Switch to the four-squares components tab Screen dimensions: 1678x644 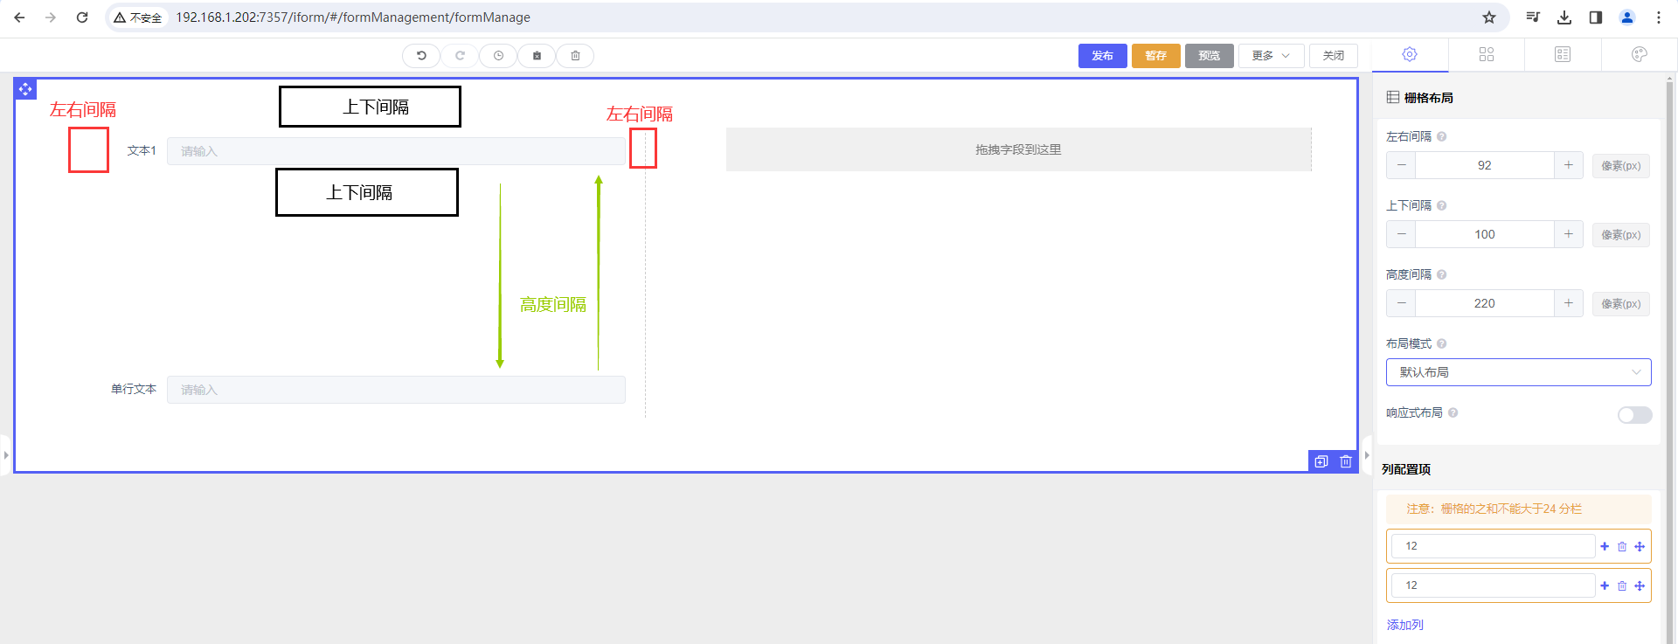tap(1486, 55)
